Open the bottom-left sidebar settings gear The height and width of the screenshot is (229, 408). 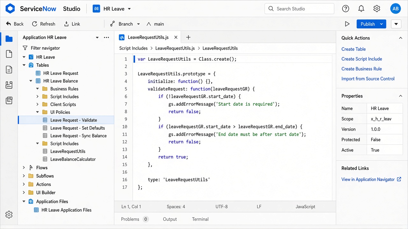click(x=9, y=214)
